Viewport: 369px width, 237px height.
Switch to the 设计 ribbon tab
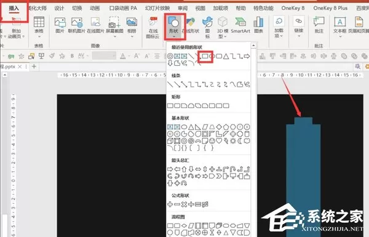point(59,8)
